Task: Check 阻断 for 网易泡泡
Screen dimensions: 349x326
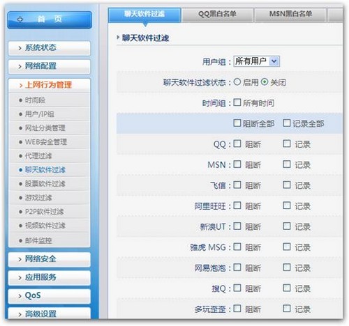Action: pos(237,267)
